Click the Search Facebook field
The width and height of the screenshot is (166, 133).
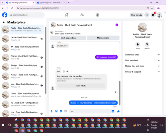[x=27, y=15]
